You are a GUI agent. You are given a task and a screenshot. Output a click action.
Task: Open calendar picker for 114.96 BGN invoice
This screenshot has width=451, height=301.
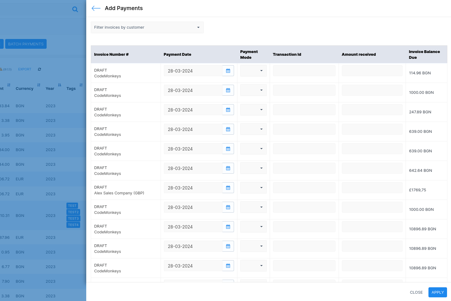pos(228,71)
